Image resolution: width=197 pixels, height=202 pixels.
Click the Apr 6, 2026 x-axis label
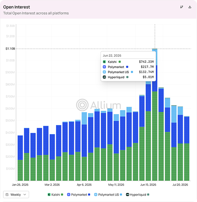pos(84,185)
